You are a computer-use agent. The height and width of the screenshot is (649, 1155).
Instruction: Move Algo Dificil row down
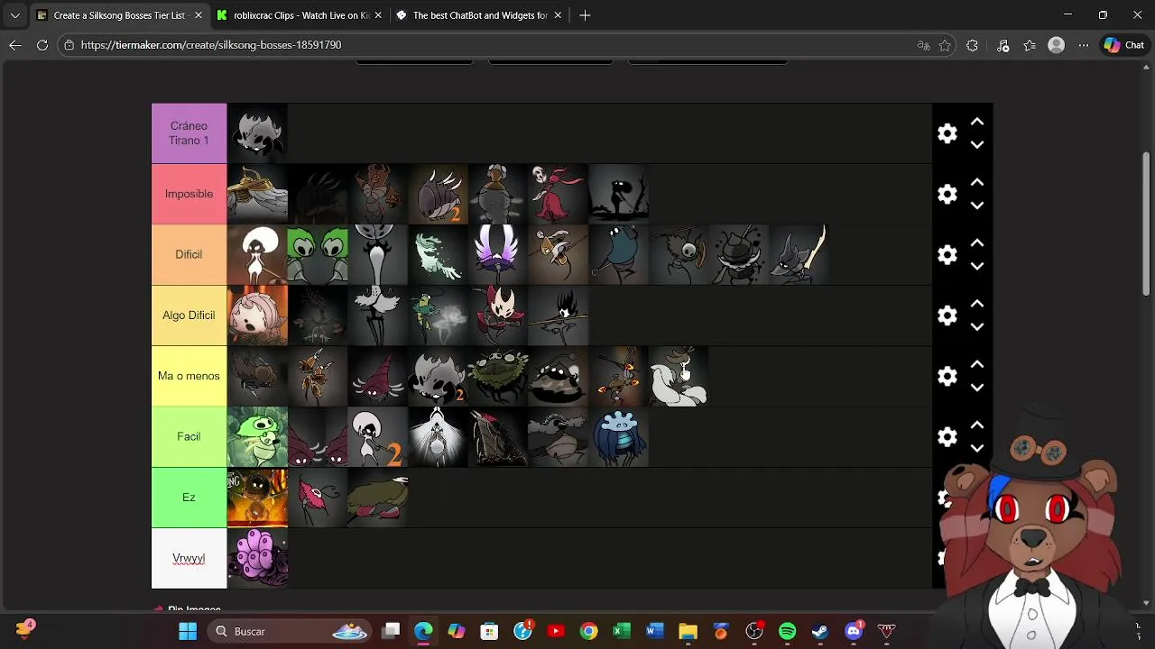click(977, 327)
